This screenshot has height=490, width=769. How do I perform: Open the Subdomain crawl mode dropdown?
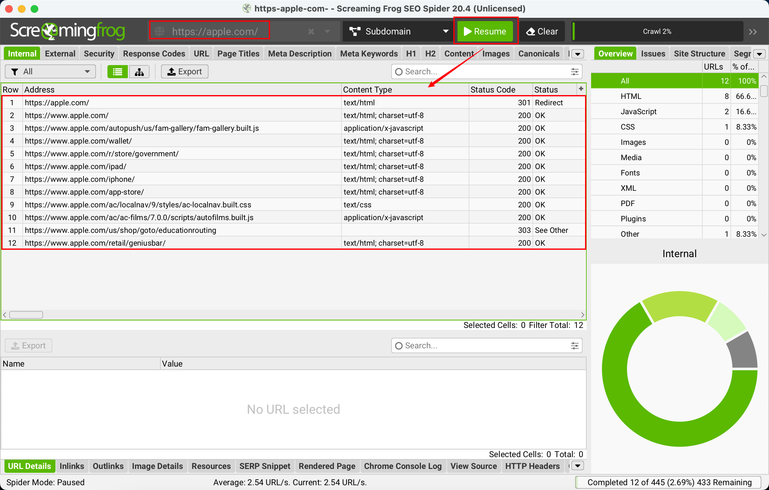[399, 31]
